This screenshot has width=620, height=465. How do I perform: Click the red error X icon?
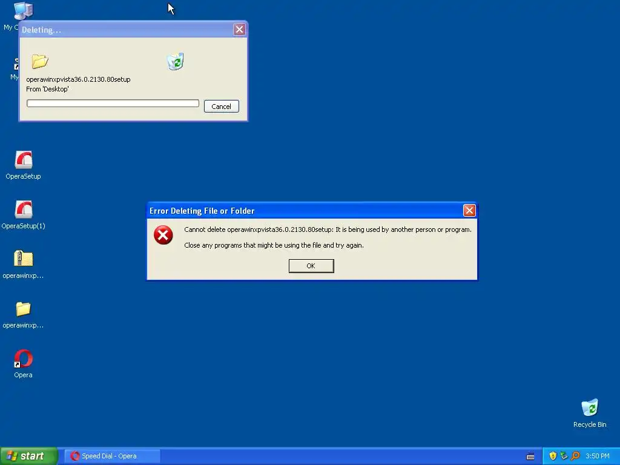pyautogui.click(x=163, y=235)
